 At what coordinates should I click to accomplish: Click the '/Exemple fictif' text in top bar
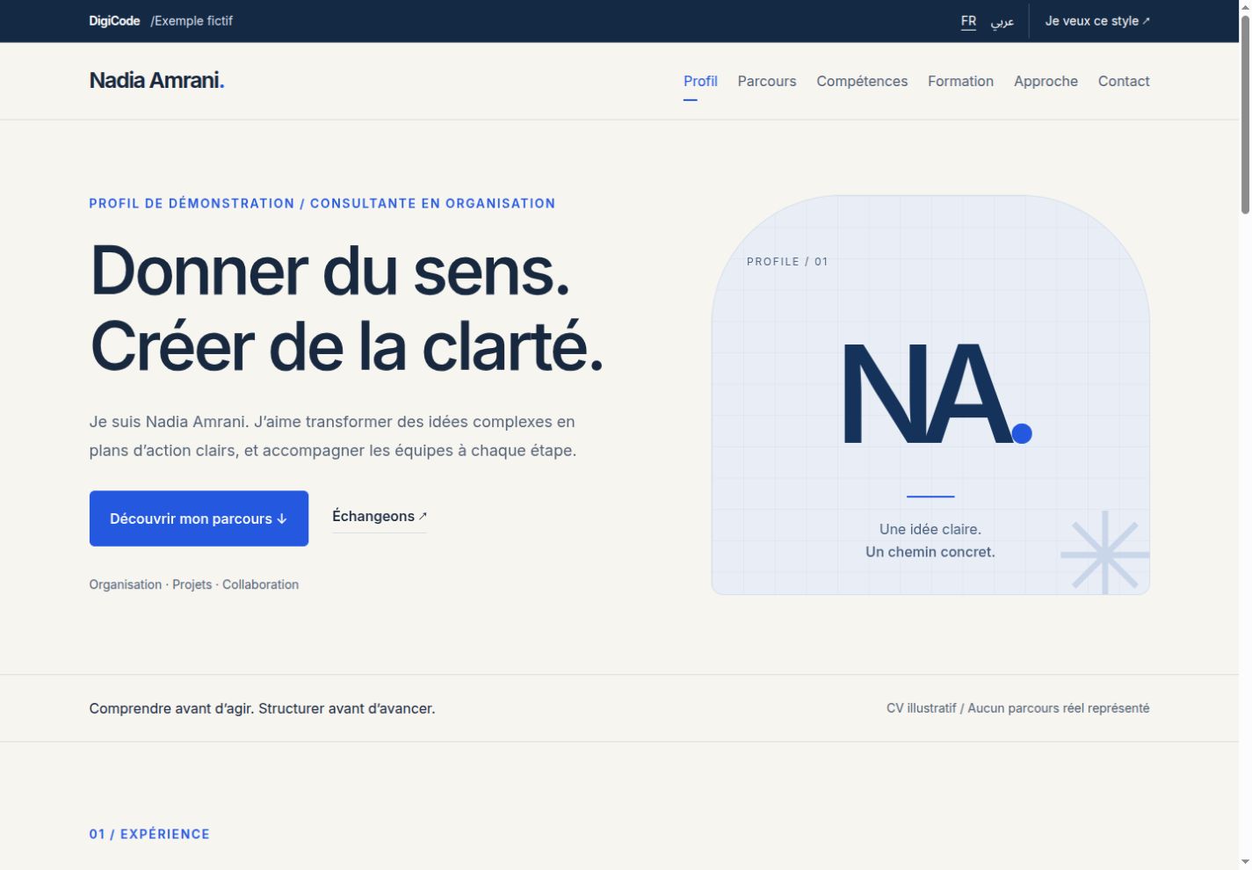pos(192,21)
